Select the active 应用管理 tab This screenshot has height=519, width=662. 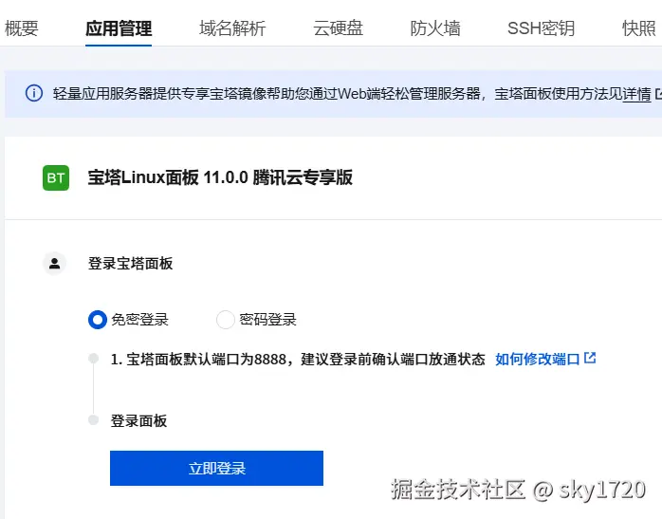pos(119,28)
